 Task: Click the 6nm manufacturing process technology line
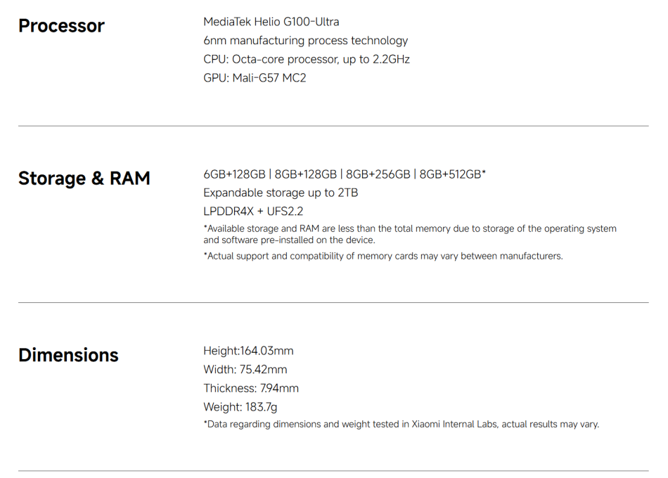pos(305,41)
